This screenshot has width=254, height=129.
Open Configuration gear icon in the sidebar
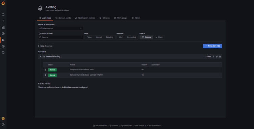point(3,46)
